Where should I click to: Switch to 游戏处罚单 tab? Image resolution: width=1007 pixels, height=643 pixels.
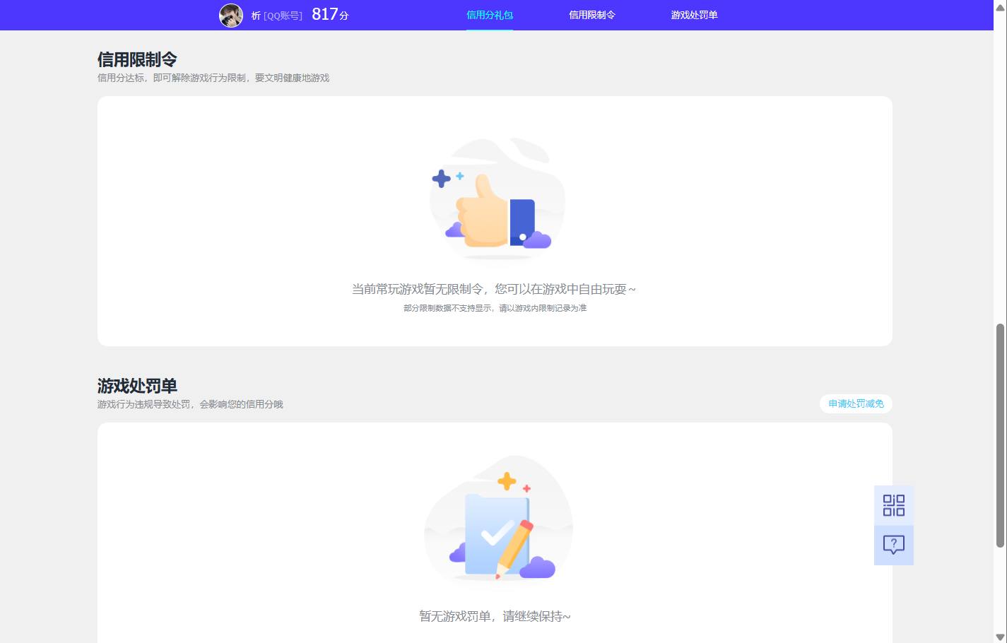point(694,15)
